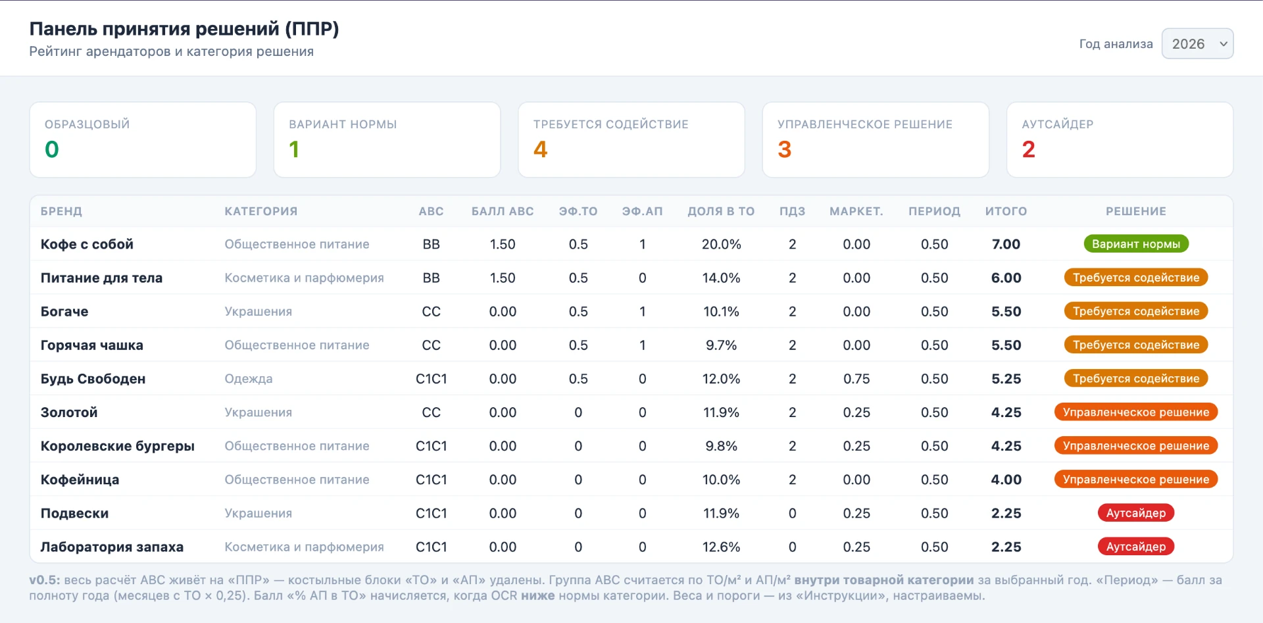
Task: Click the БАЛЛ АВС column header
Action: pos(503,211)
